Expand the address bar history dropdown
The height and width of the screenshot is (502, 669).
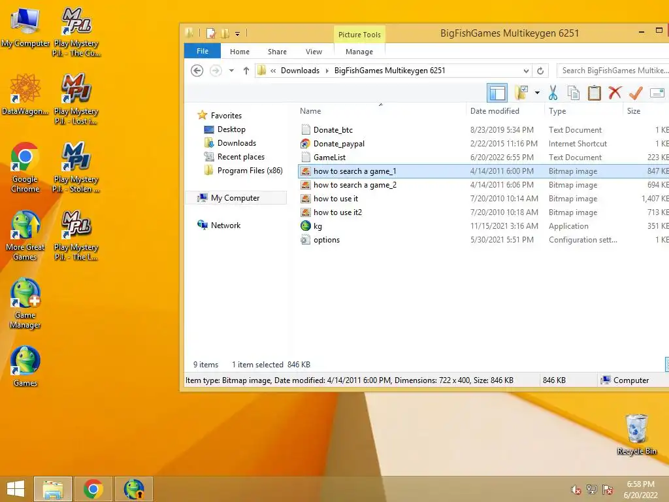526,71
